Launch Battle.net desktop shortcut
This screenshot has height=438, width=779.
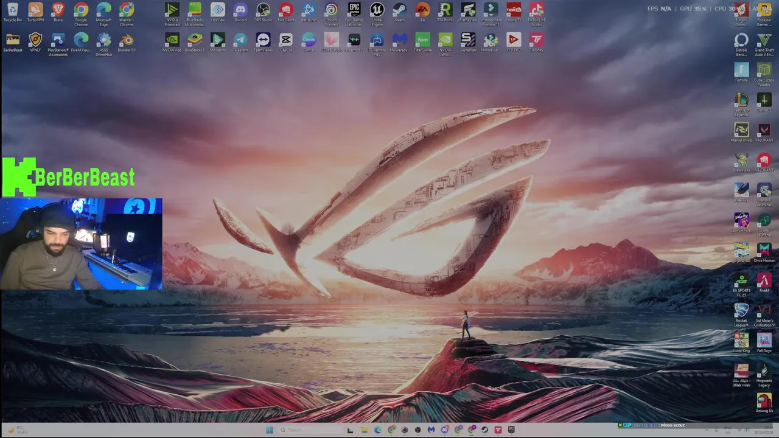tap(309, 12)
